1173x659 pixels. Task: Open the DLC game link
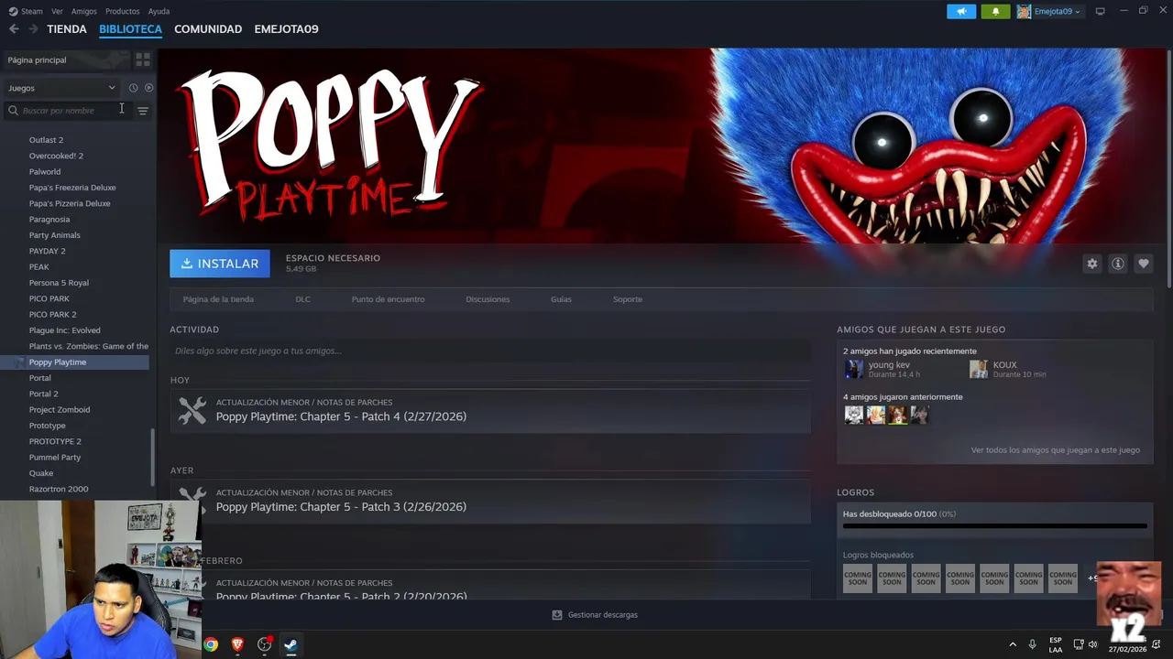302,299
